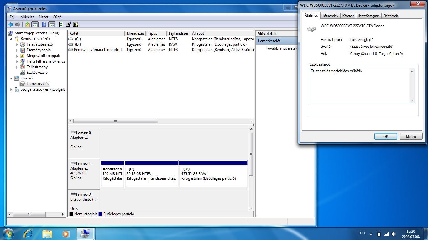The width and height of the screenshot is (428, 240).
Task: Select the Tárolás storage icon
Action: (x=17, y=78)
